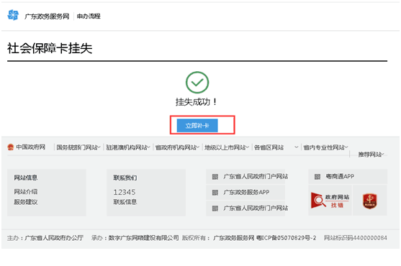Click the 联系我们 section heading

(125, 178)
